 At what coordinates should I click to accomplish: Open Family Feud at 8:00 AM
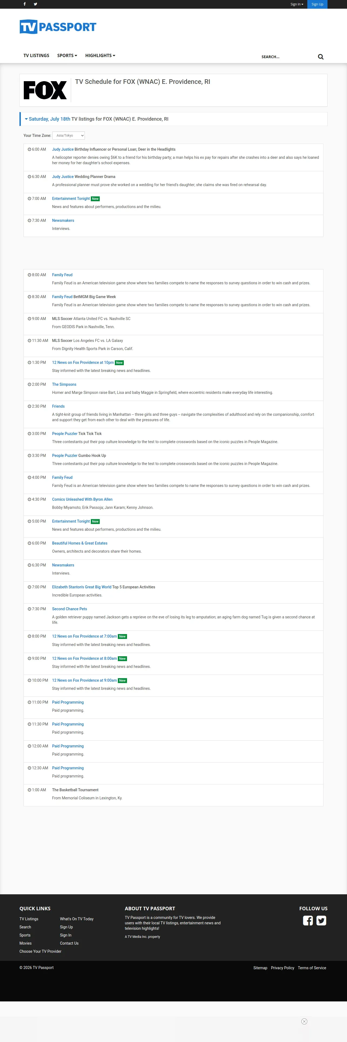pos(62,275)
